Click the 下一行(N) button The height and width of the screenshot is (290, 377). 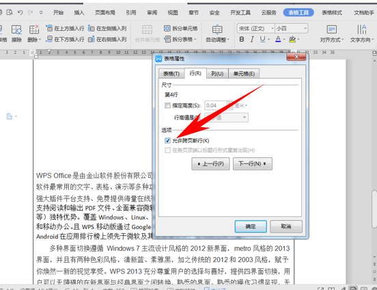pos(253,163)
